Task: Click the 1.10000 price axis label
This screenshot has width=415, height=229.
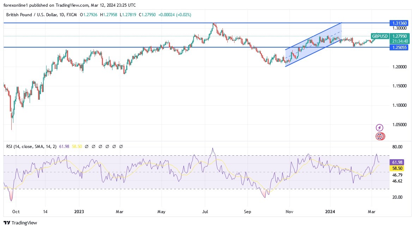Action: pyautogui.click(x=399, y=105)
